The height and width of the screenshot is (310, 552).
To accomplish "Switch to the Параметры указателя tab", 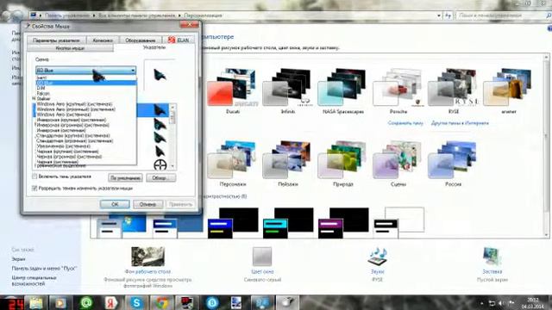I will 56,40.
